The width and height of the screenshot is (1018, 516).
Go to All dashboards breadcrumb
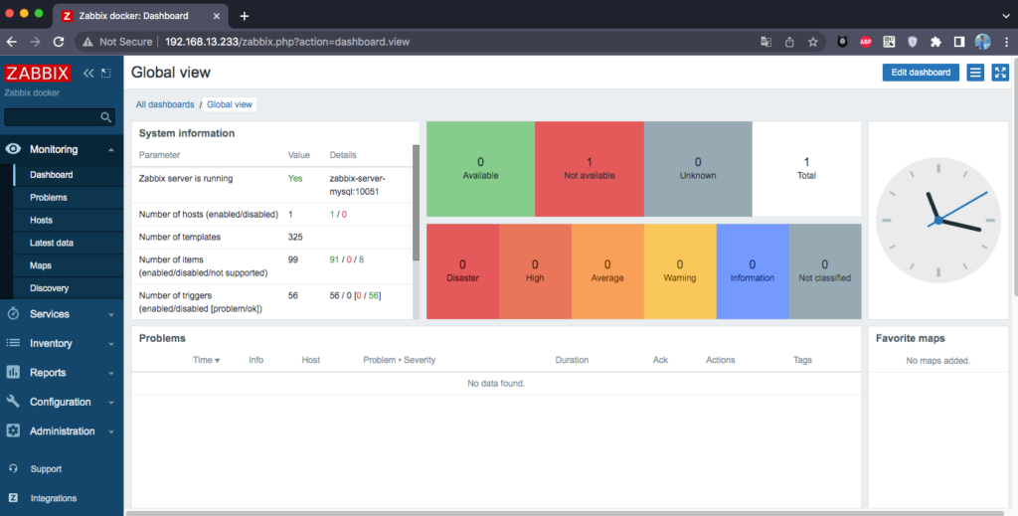pyautogui.click(x=165, y=104)
